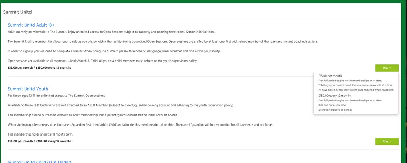Click the 'aged 13-17' Youth description line
Viewport: 407px width, 163px height.
56,96
